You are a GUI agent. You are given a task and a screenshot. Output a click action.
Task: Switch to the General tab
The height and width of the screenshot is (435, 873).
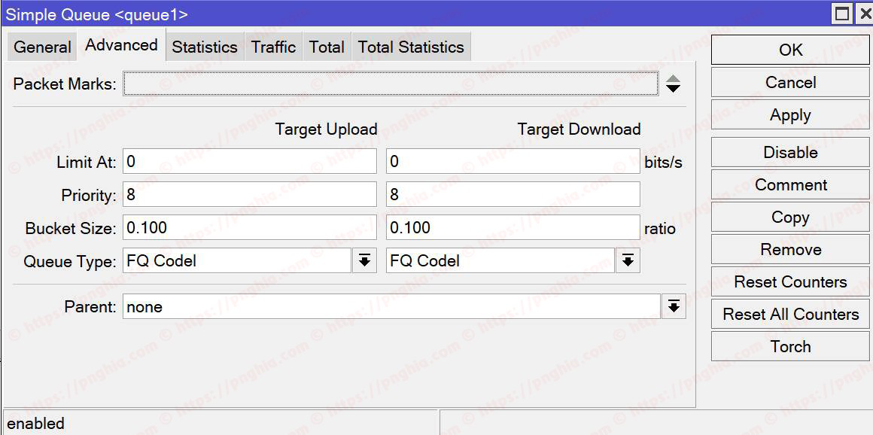(x=42, y=47)
